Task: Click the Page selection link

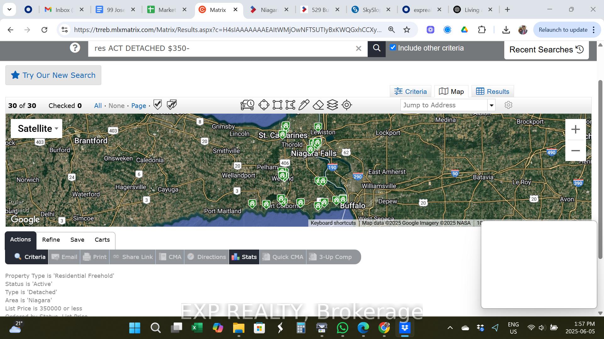Action: (139, 106)
